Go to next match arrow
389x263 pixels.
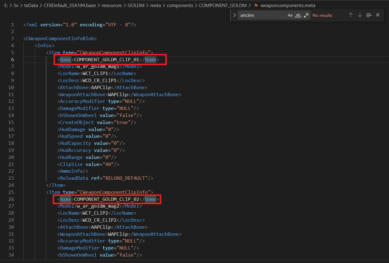pyautogui.click(x=360, y=15)
